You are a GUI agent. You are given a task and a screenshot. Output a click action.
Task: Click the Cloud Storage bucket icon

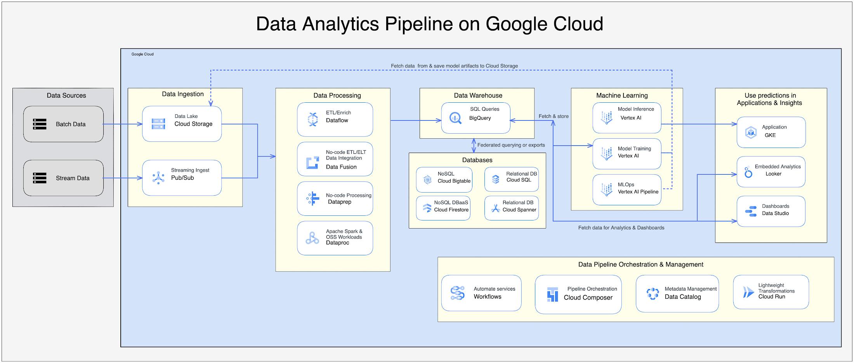pyautogui.click(x=158, y=124)
